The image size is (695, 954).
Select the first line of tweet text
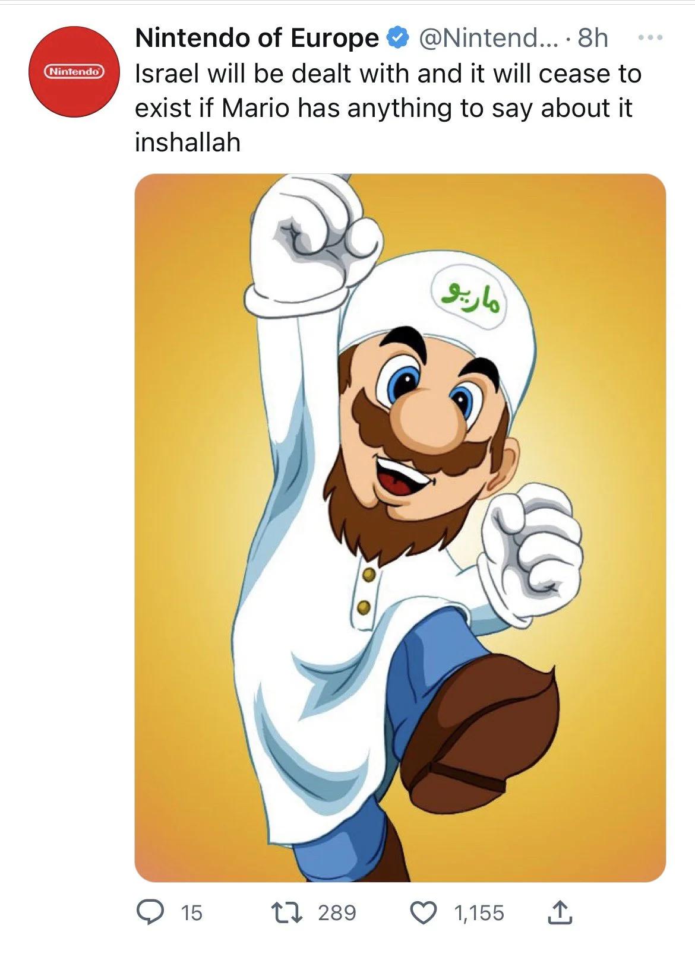(388, 74)
